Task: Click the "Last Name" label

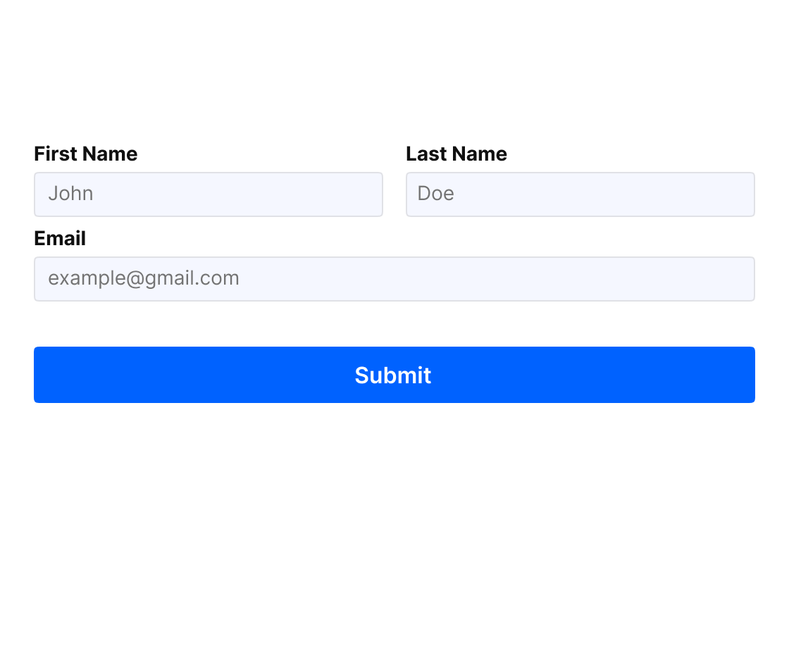Action: [456, 154]
